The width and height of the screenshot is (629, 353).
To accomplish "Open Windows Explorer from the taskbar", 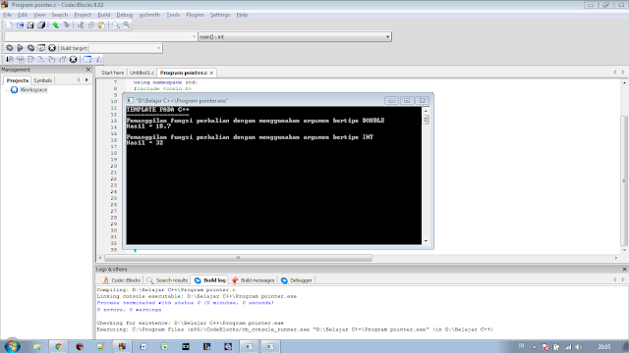I will [37, 346].
